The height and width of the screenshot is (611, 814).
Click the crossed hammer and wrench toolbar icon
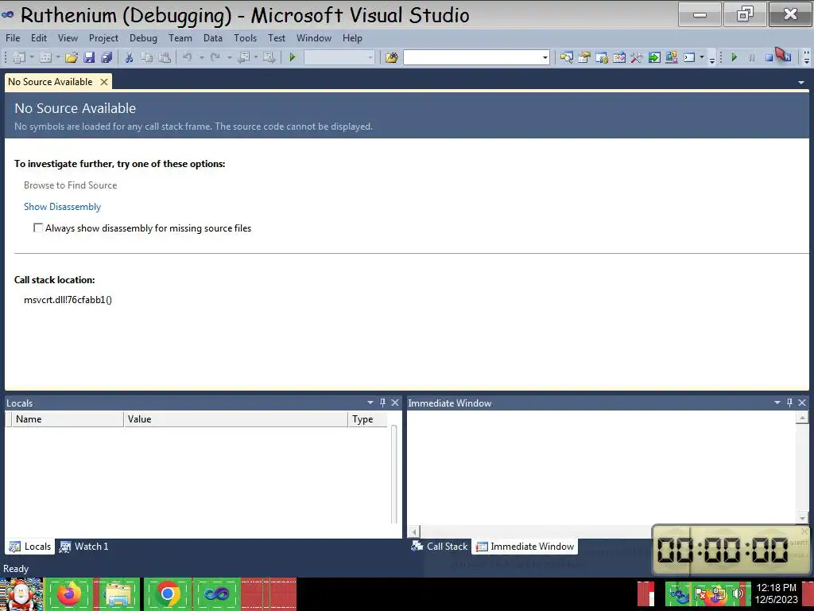click(x=637, y=57)
